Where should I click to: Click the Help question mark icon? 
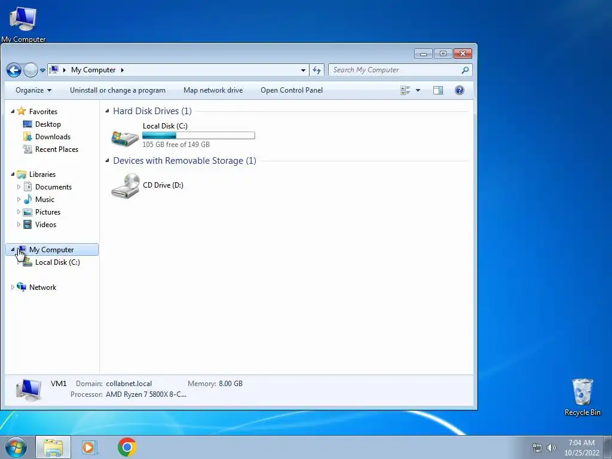pyautogui.click(x=460, y=90)
